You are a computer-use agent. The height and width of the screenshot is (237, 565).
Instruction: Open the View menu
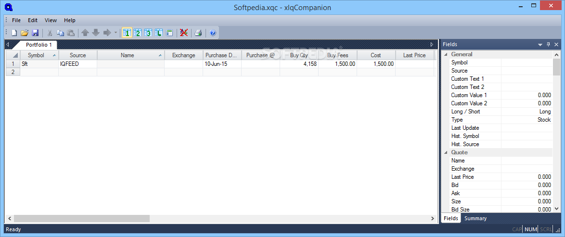[x=51, y=20]
